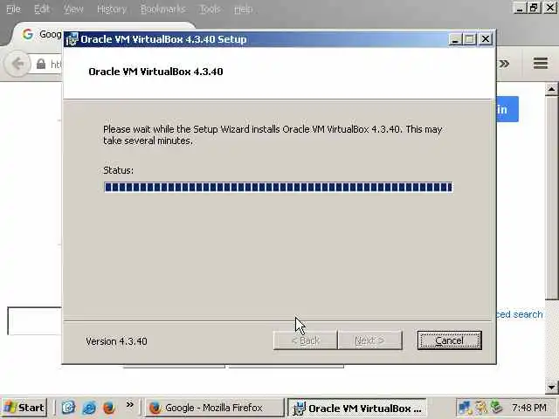Click the Firefox back arrow button
This screenshot has height=419, width=559.
17,64
